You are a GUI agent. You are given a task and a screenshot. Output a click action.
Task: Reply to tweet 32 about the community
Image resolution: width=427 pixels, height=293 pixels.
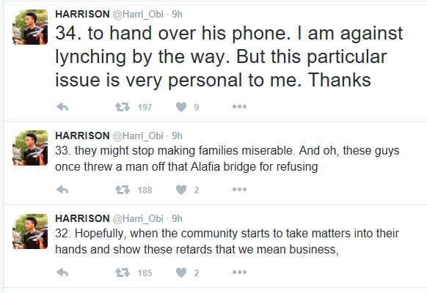tap(62, 272)
